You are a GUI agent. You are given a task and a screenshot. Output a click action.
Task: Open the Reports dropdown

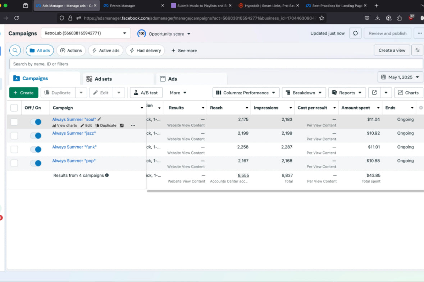point(347,93)
